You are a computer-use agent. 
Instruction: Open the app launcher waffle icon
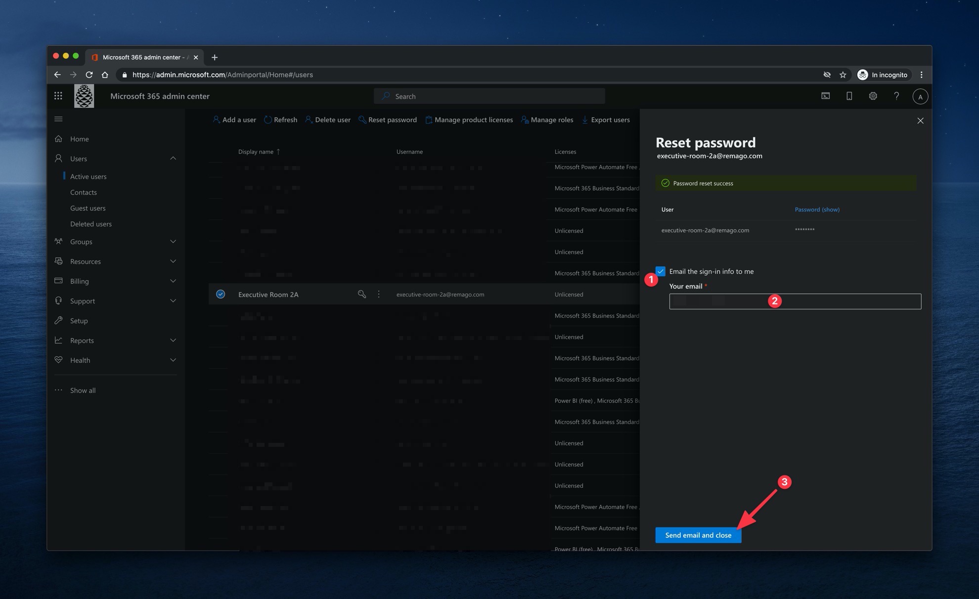click(x=58, y=96)
